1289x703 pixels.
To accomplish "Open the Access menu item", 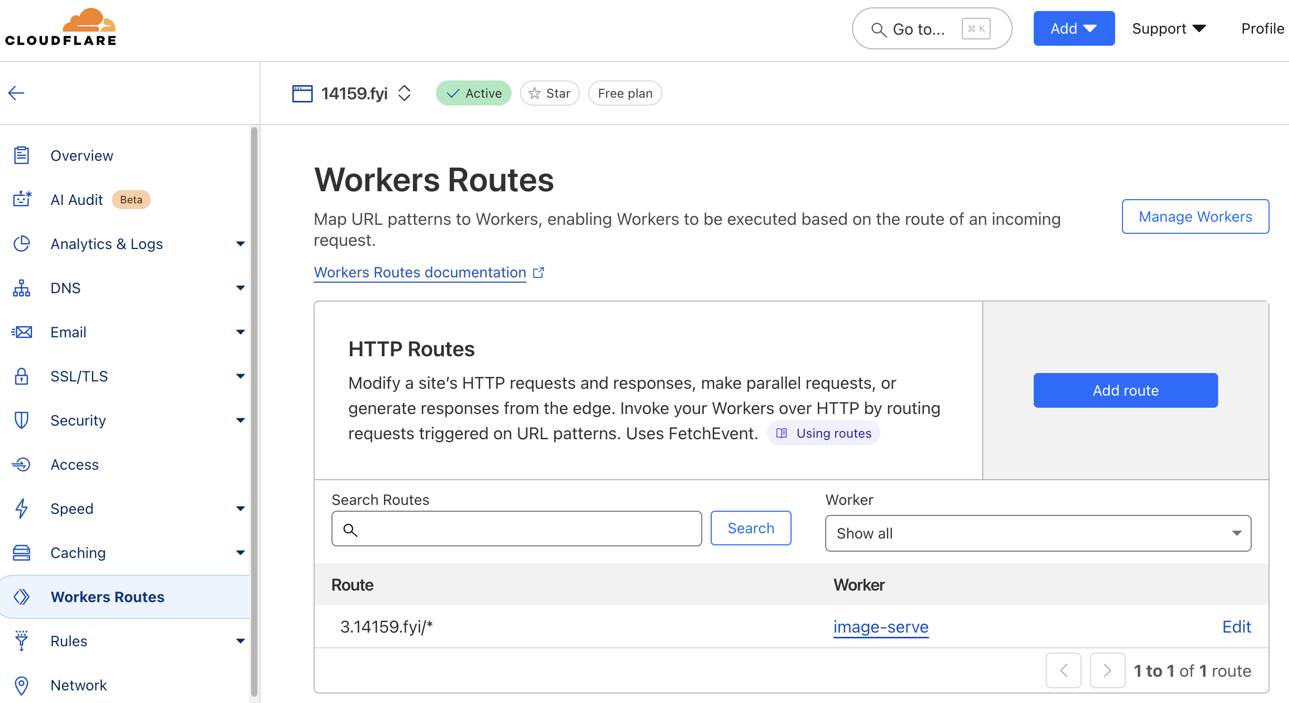I will 75,464.
